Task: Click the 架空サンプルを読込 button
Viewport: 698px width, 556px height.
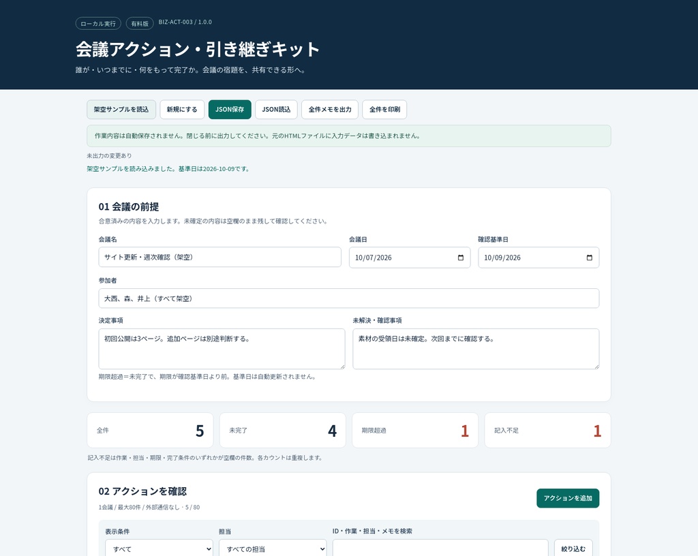Action: tap(121, 110)
